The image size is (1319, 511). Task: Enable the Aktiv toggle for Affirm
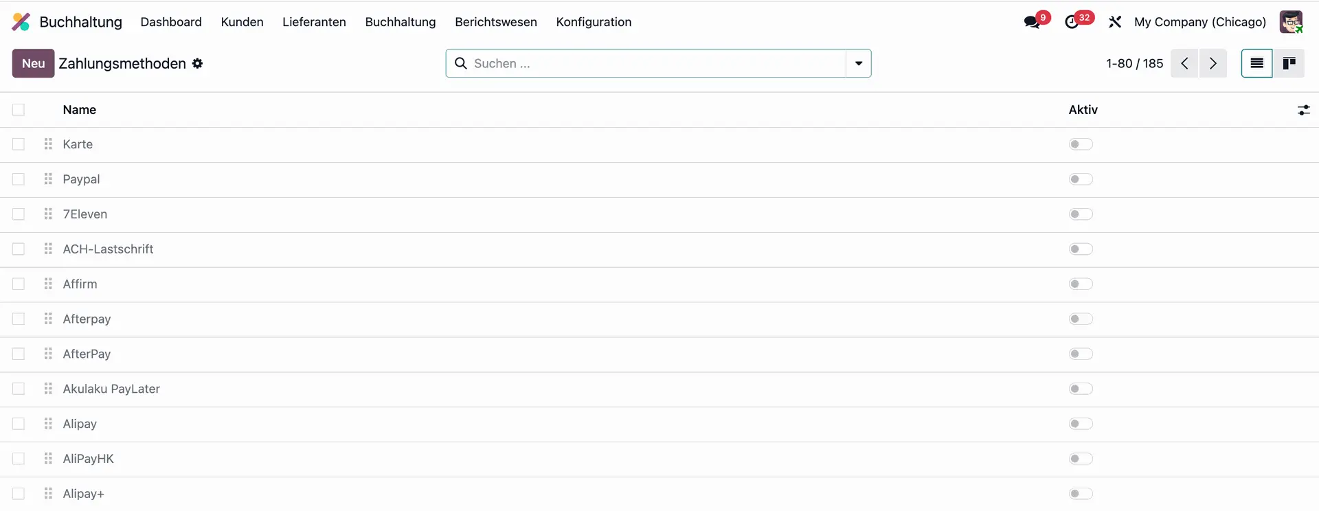coord(1081,284)
